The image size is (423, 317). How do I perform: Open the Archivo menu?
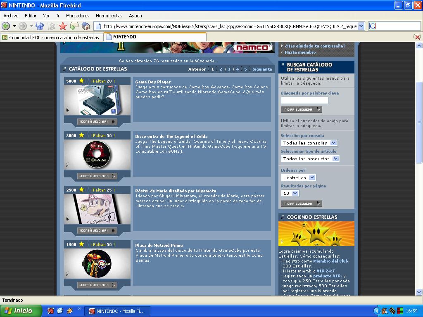(11, 16)
